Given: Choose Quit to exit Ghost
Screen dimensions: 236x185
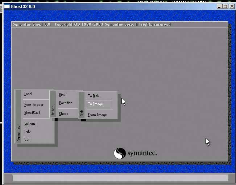Looking at the screenshot, I should coord(28,139).
